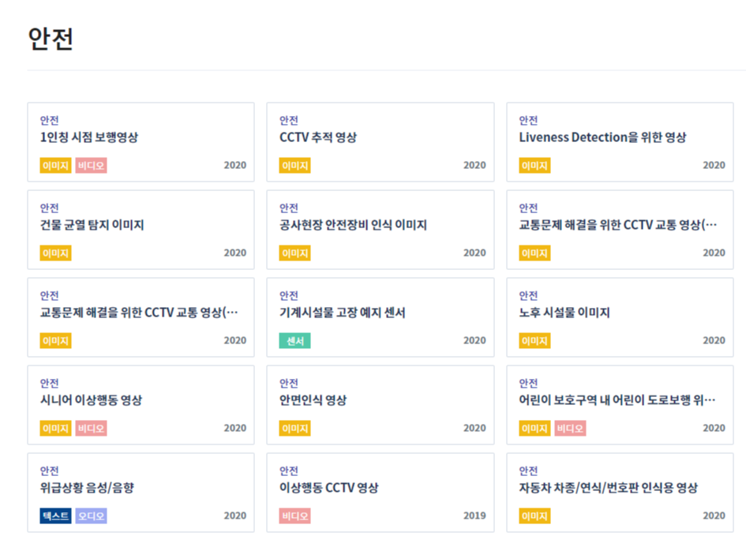This screenshot has height=536, width=746.
Task: Click year 2020 on '공사현장 안전장비 인식 이미지'
Action: [474, 253]
